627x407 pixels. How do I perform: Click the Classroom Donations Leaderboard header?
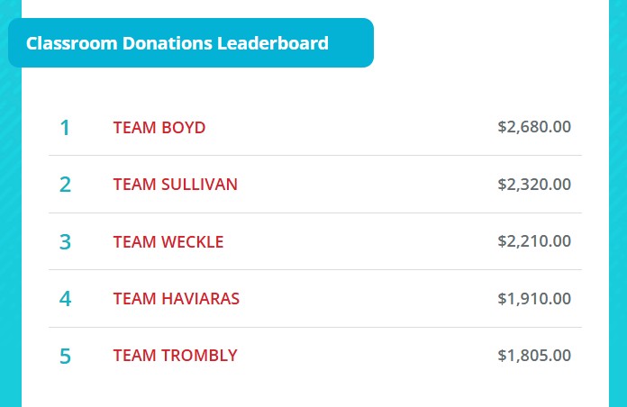(x=177, y=43)
